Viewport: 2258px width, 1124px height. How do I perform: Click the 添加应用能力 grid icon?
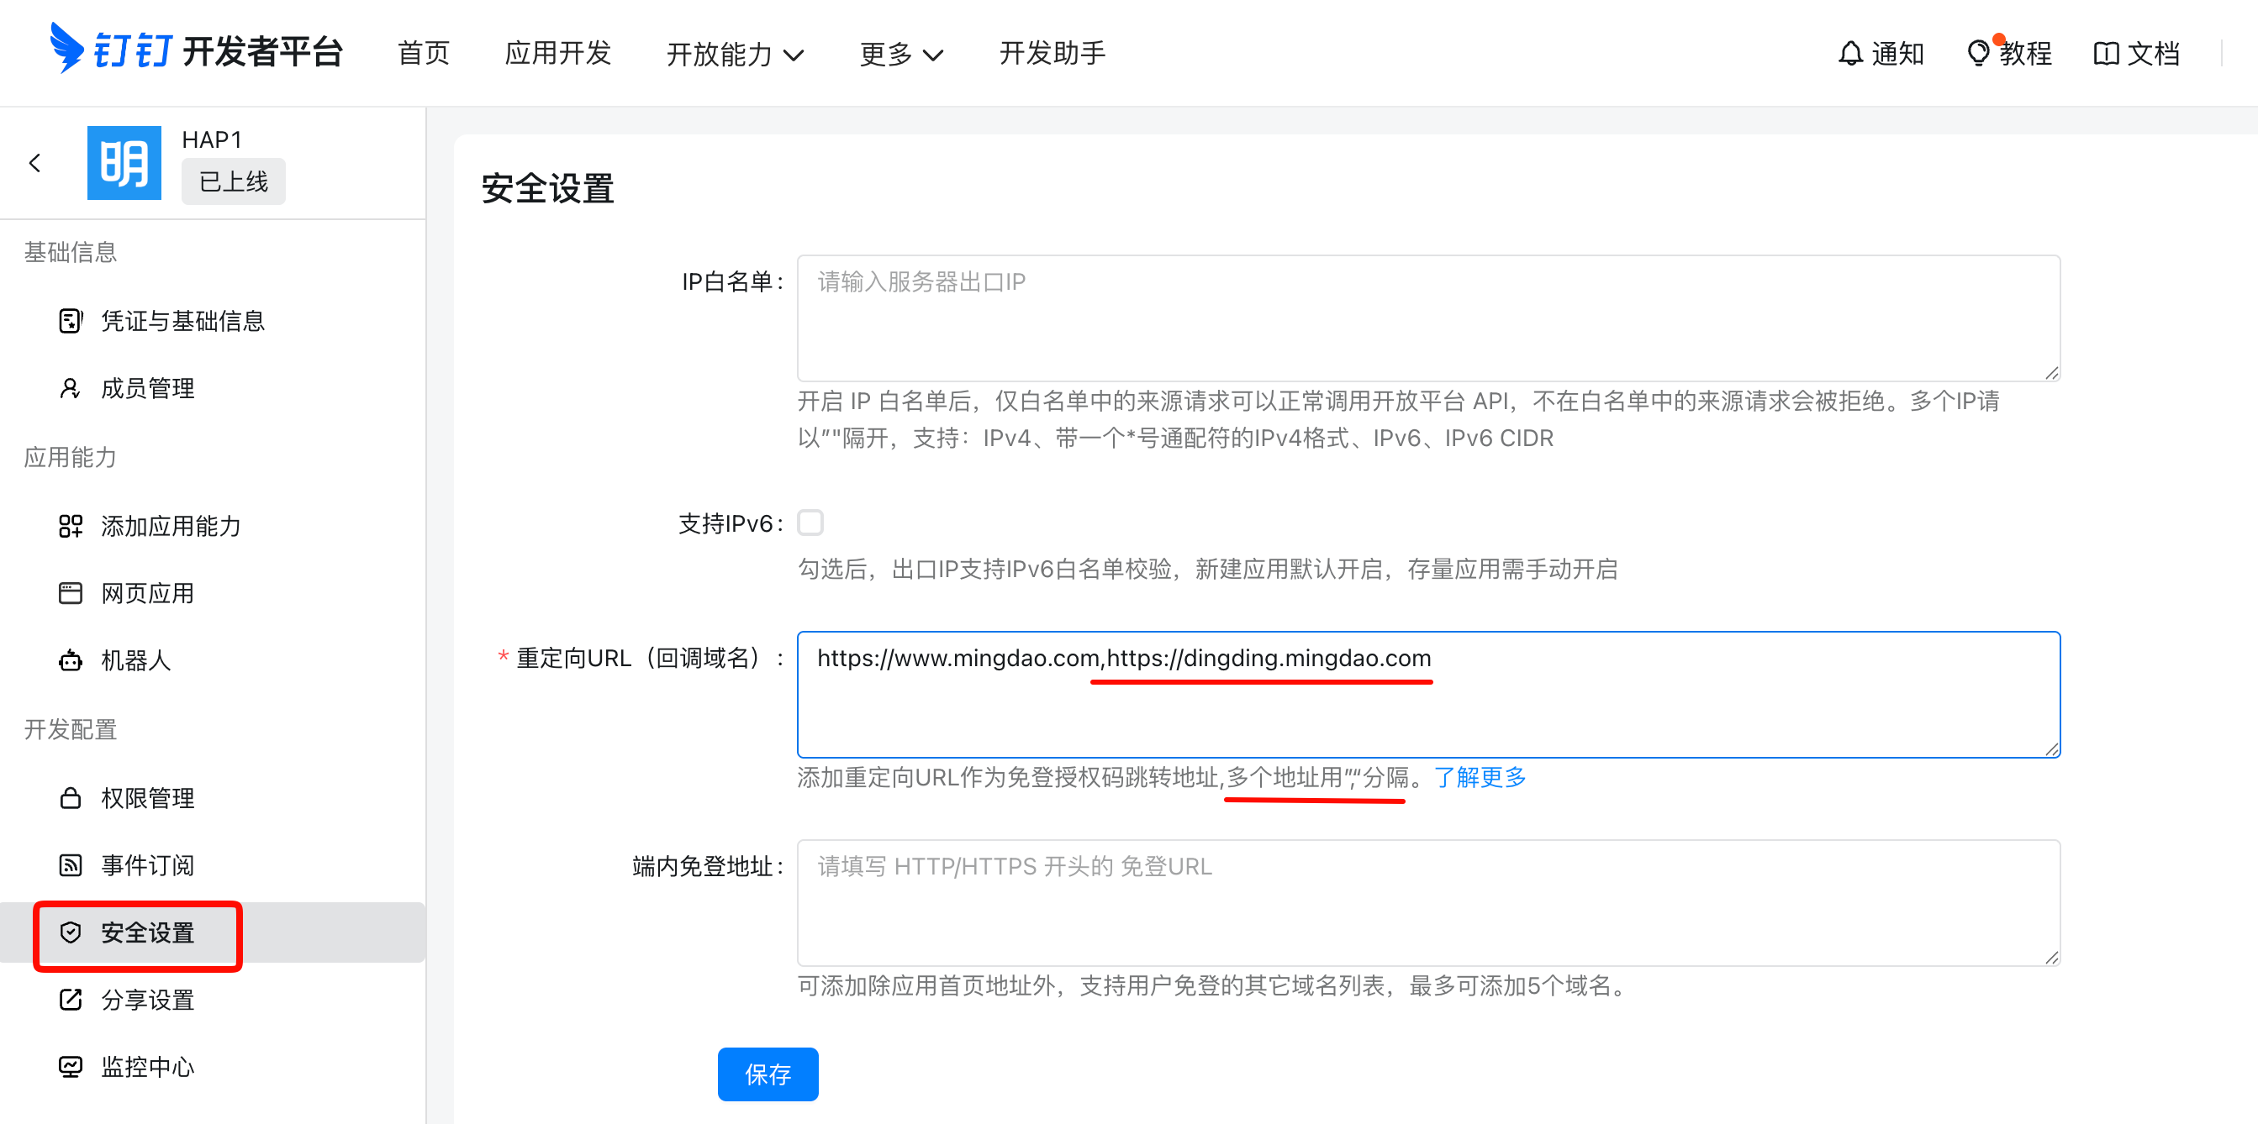70,526
